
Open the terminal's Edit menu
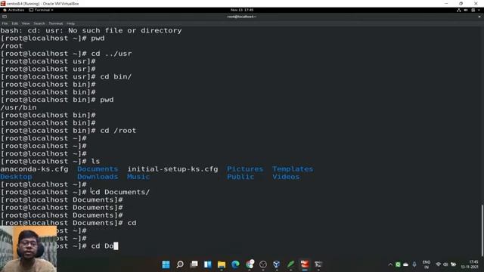pos(14,23)
